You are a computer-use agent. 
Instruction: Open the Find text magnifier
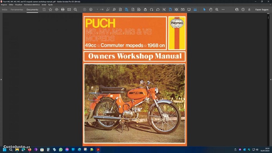click(x=75, y=9)
